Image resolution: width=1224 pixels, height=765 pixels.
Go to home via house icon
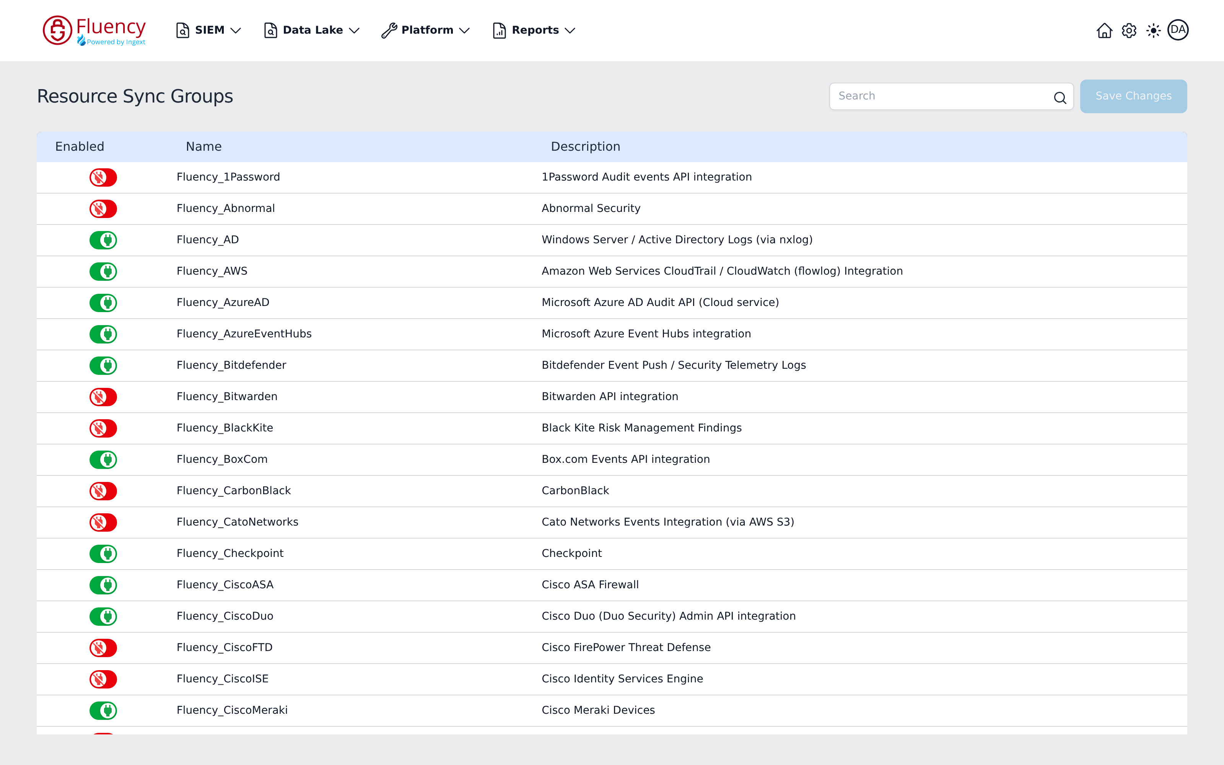[x=1104, y=30]
